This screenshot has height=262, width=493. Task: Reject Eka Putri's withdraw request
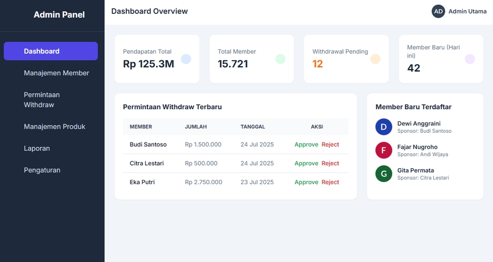coord(330,182)
